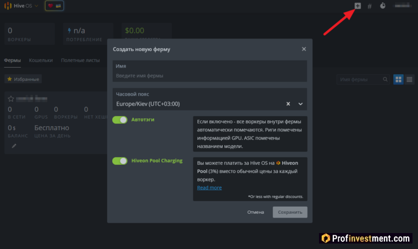Open the Кошельки tab
The width and height of the screenshot is (418, 249).
click(41, 60)
